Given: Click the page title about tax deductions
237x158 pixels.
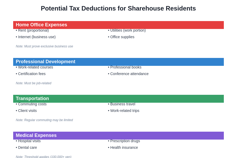Looking at the screenshot, I should pyautogui.click(x=118, y=8).
